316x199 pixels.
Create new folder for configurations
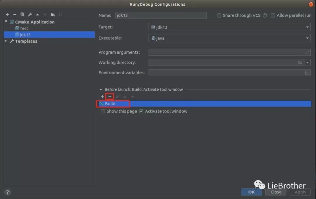[x=53, y=15]
